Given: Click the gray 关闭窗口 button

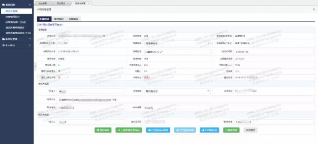Looking at the screenshot, I should [250, 130].
